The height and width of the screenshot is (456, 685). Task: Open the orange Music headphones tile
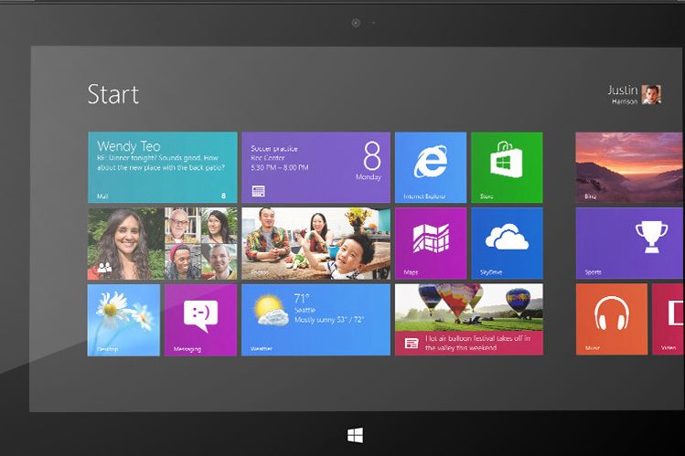click(612, 320)
